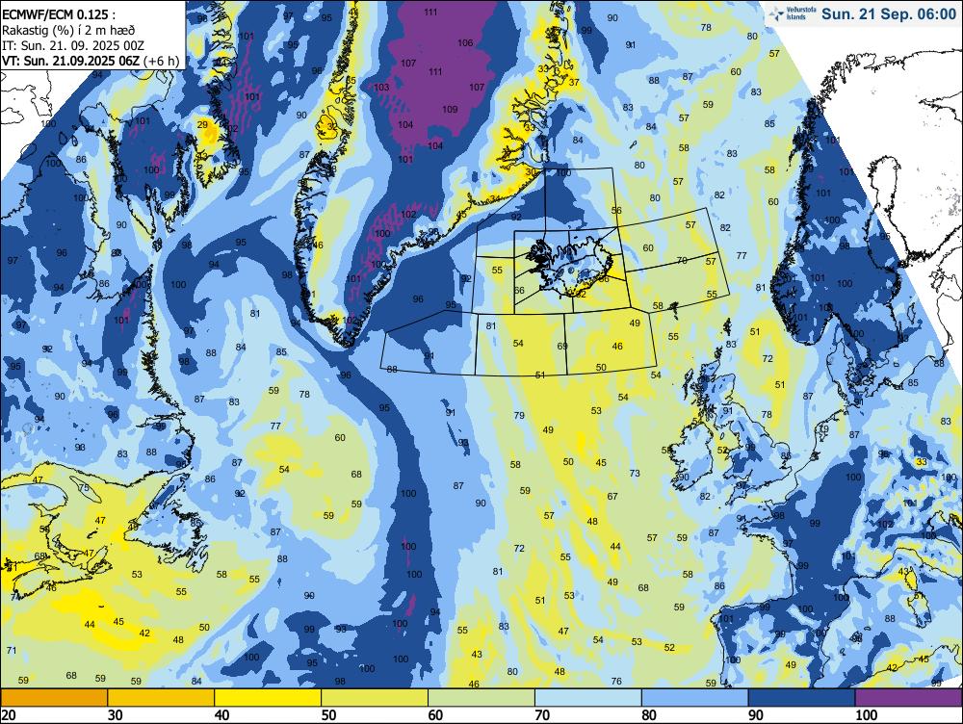Click the humidity value '73' in the Atlantic
Viewport: 963px width, 724px height.
click(x=635, y=473)
